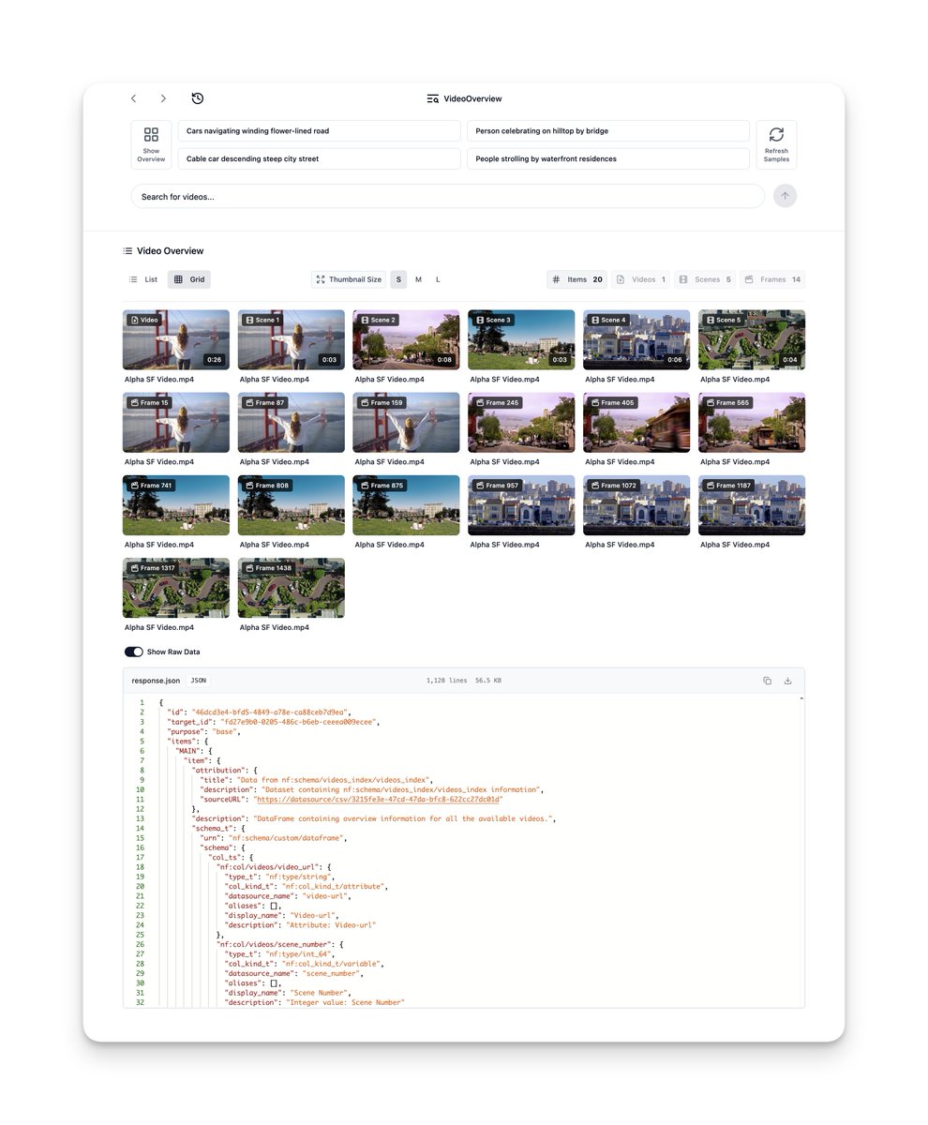This screenshot has height=1125, width=928.
Task: Click the '"purpose": "base"' JSON line
Action: [x=203, y=732]
